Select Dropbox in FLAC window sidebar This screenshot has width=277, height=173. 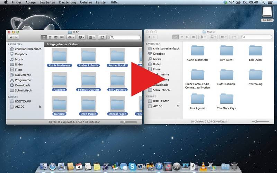(21, 54)
